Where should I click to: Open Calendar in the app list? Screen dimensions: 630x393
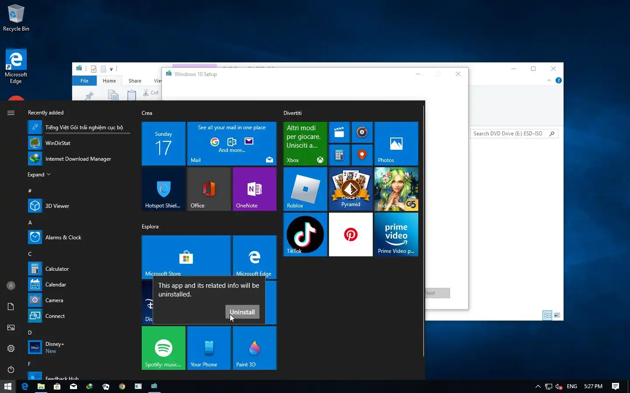point(79,285)
